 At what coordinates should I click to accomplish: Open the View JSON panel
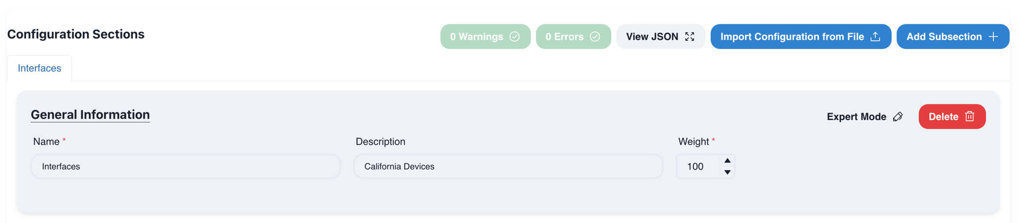652,37
